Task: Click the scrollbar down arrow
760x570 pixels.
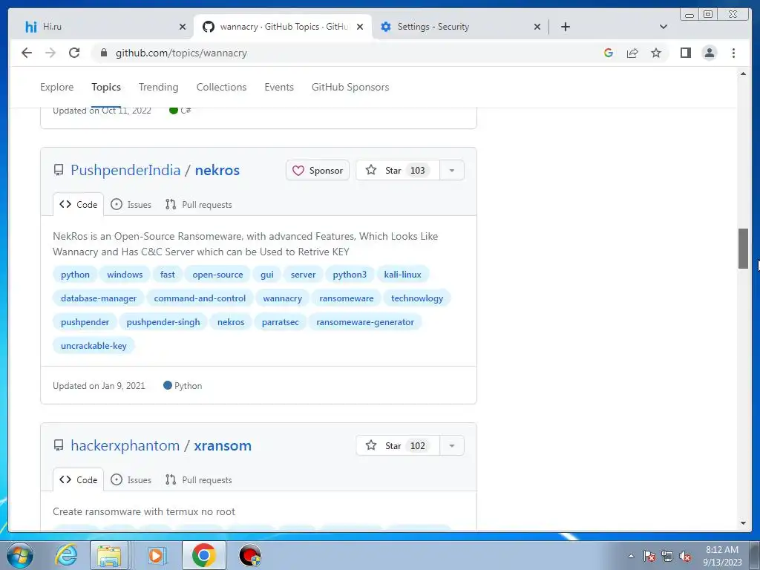Action: [743, 523]
